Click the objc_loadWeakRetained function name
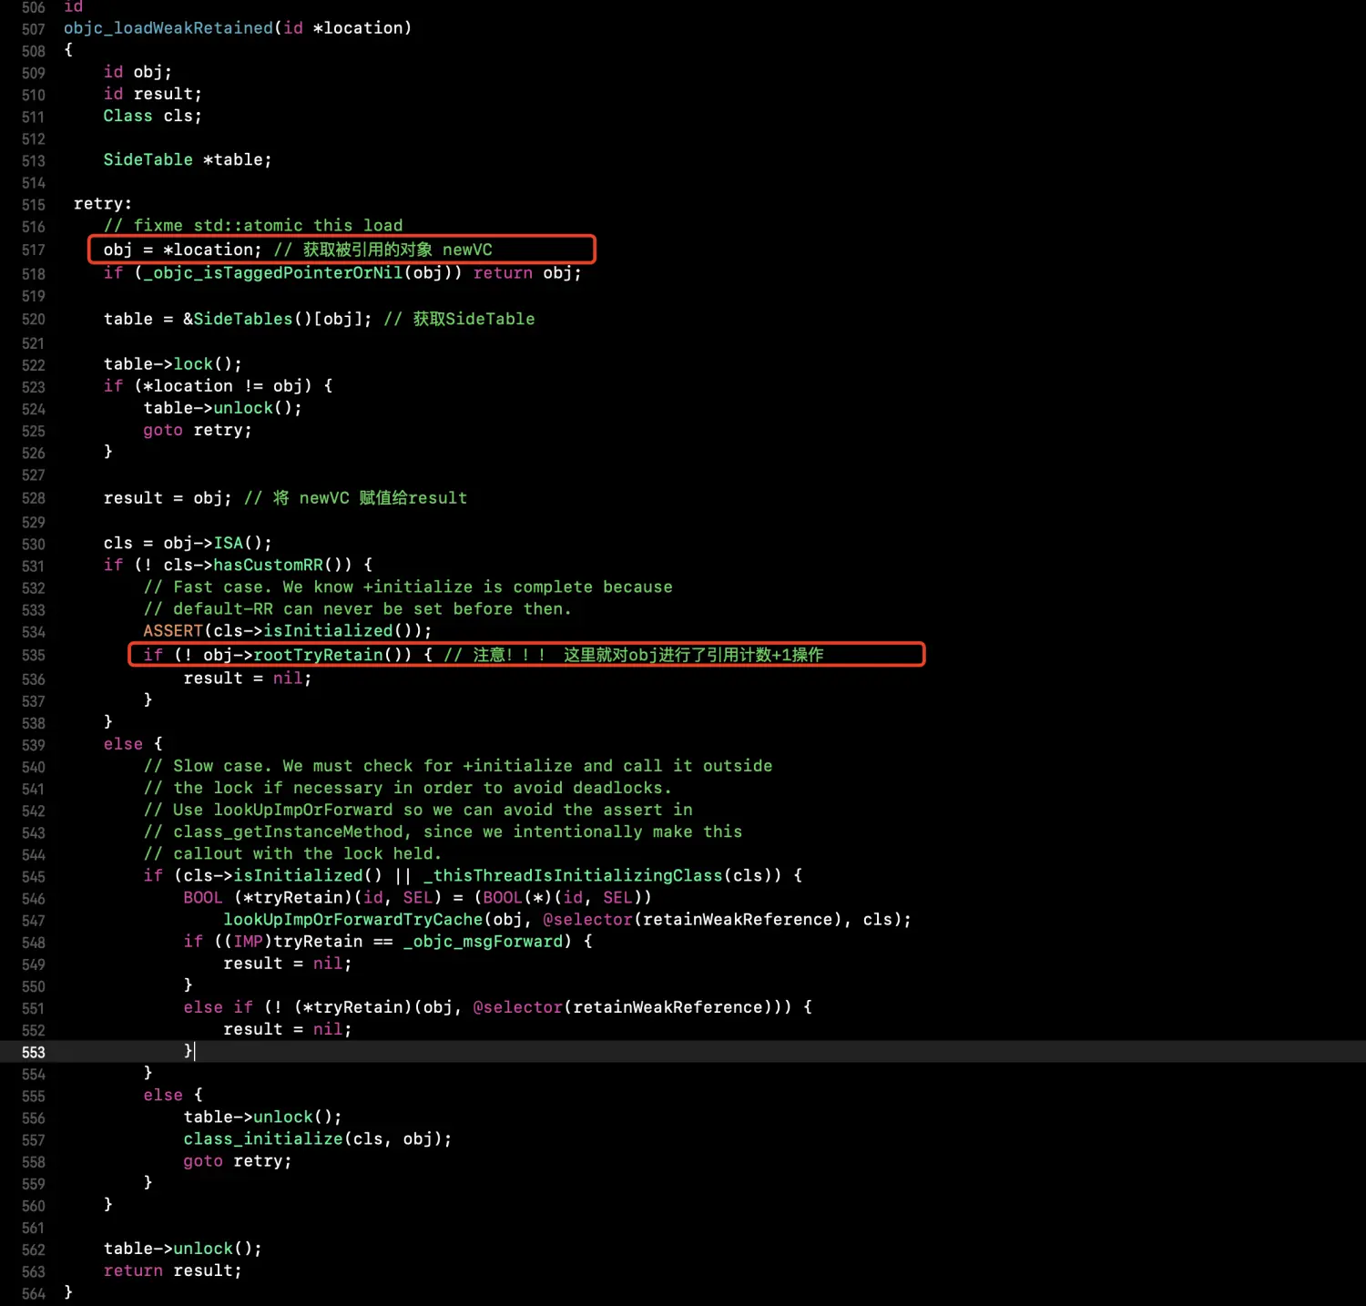Viewport: 1366px width, 1306px height. (x=168, y=28)
